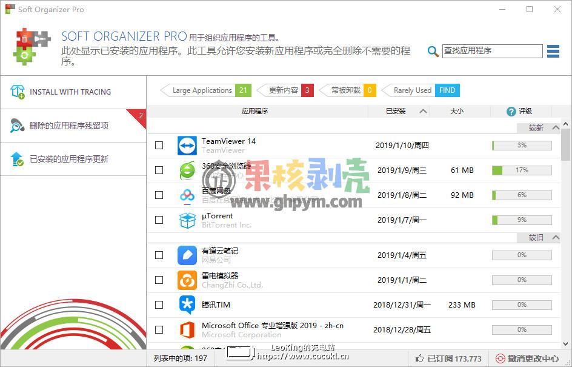Viewport: 572px width, 367px height.
Task: Click the Microsoft Office app icon
Action: pyautogui.click(x=187, y=330)
